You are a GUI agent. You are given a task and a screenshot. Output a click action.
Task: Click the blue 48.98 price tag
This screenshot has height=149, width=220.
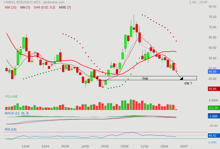coord(214,72)
